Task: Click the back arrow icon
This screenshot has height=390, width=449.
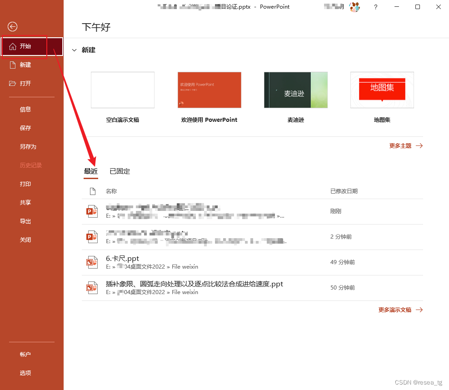Action: 12,27
